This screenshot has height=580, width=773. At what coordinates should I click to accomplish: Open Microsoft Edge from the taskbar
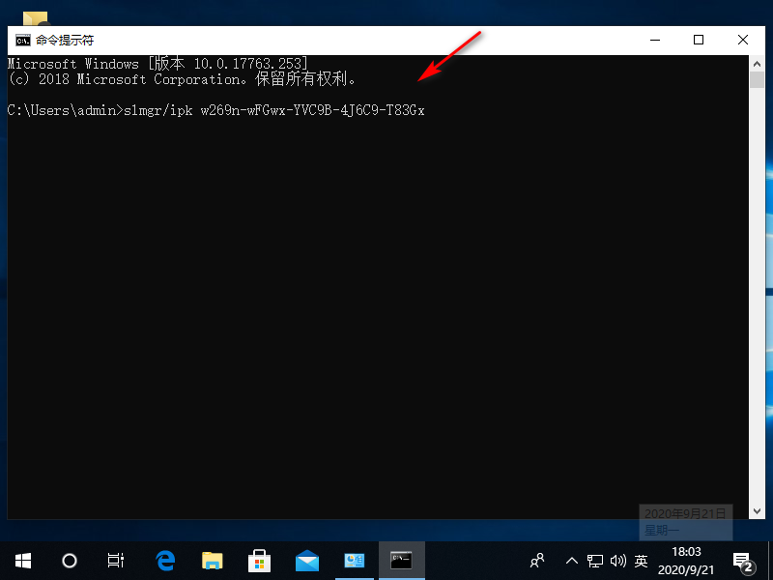tap(164, 561)
